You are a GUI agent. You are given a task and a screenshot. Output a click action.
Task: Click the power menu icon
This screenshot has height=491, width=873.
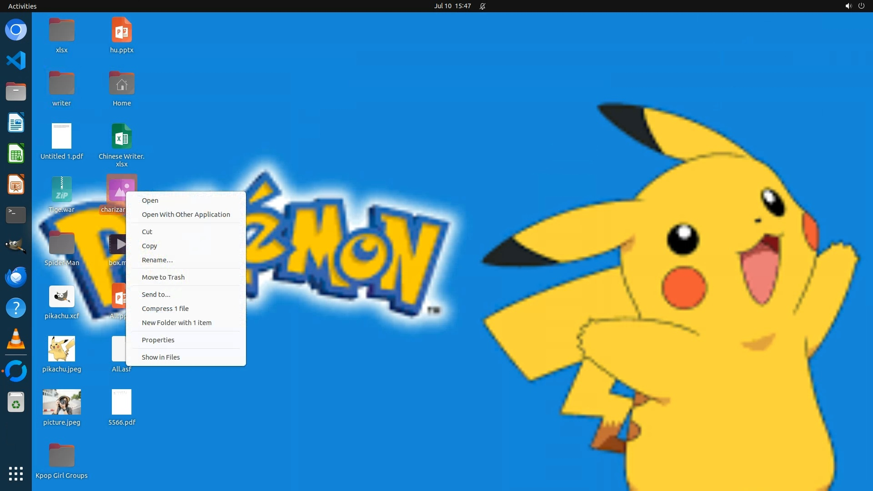861,6
